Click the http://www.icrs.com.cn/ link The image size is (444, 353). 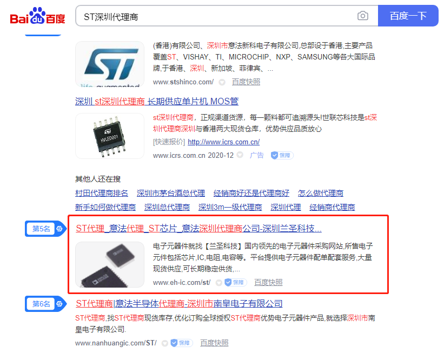coord(223,142)
